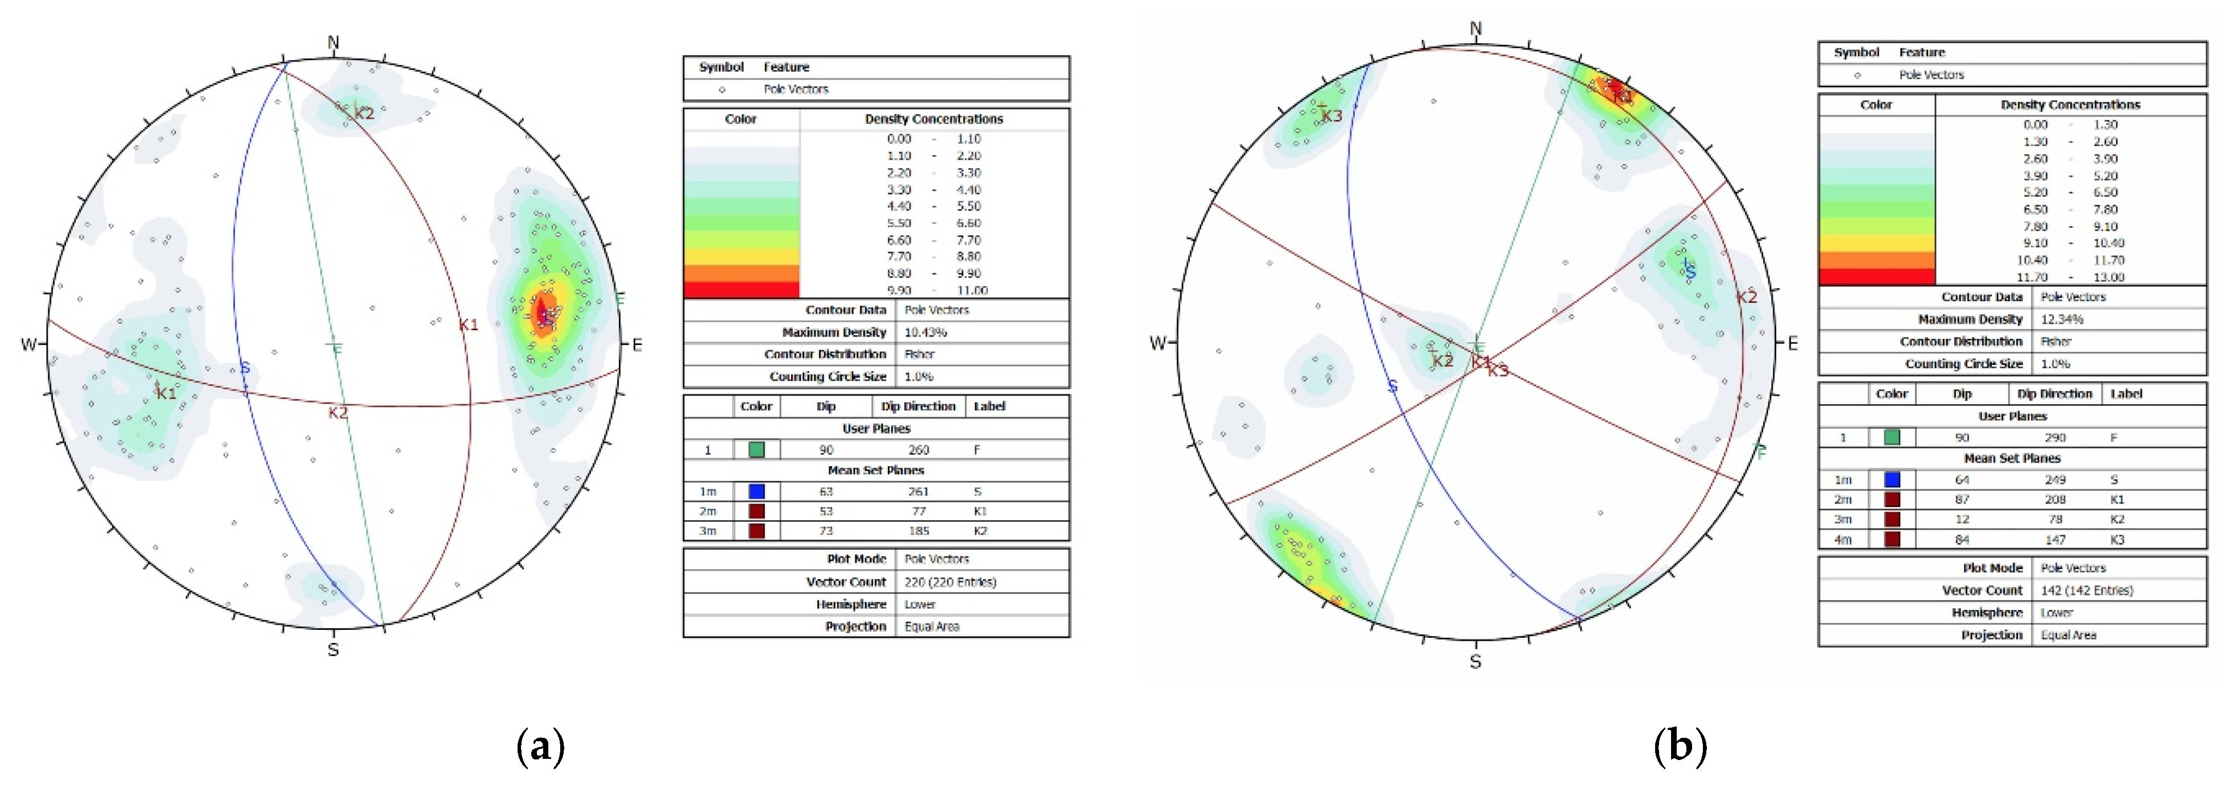The image size is (2229, 789).
Task: Click the blue S swatch in legend (b)
Action: click(x=1892, y=480)
